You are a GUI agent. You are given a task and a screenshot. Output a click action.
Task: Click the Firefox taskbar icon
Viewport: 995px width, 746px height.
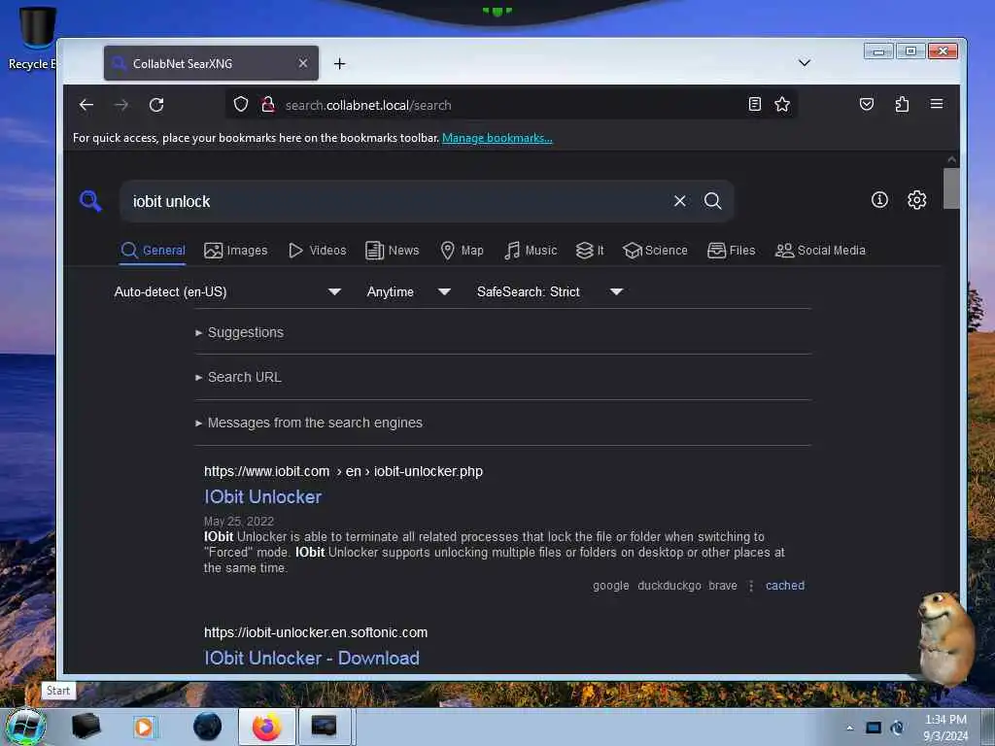[x=266, y=727]
